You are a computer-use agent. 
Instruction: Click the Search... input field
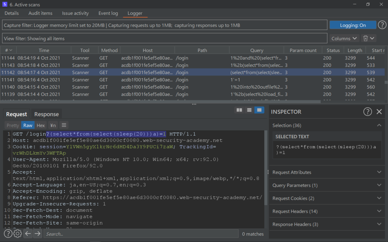(141, 234)
